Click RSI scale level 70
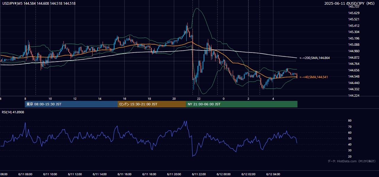This screenshot has height=177, width=379. coord(350,127)
